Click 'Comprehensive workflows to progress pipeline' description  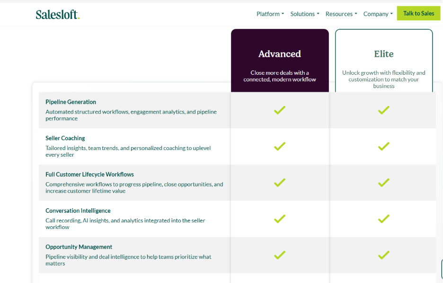[x=134, y=187]
